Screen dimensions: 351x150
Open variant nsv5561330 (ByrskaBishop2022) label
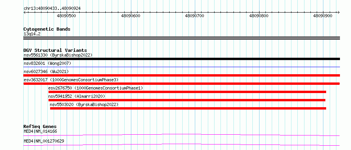pyautogui.click(x=58, y=55)
